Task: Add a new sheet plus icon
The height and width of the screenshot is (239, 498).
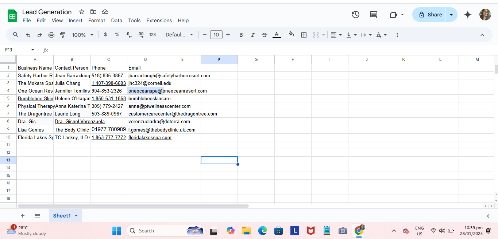Action: (23, 216)
